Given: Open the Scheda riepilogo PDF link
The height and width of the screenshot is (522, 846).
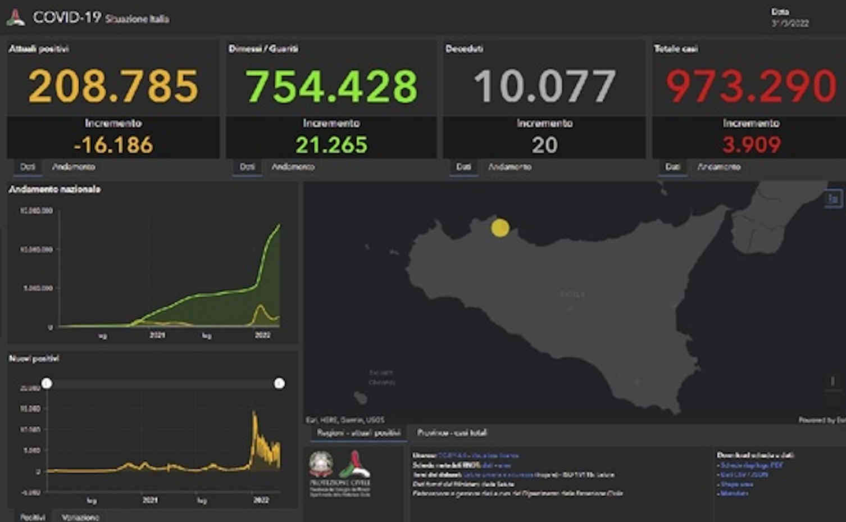Looking at the screenshot, I should [752, 465].
